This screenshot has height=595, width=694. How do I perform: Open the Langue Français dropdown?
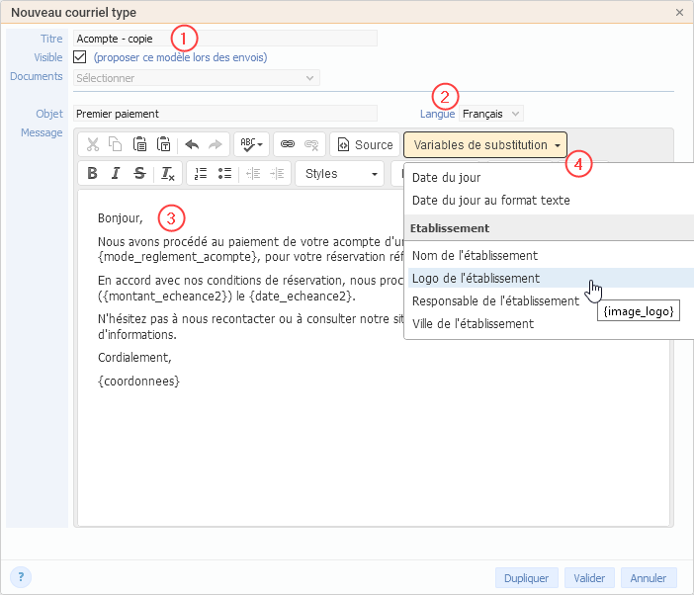[491, 114]
